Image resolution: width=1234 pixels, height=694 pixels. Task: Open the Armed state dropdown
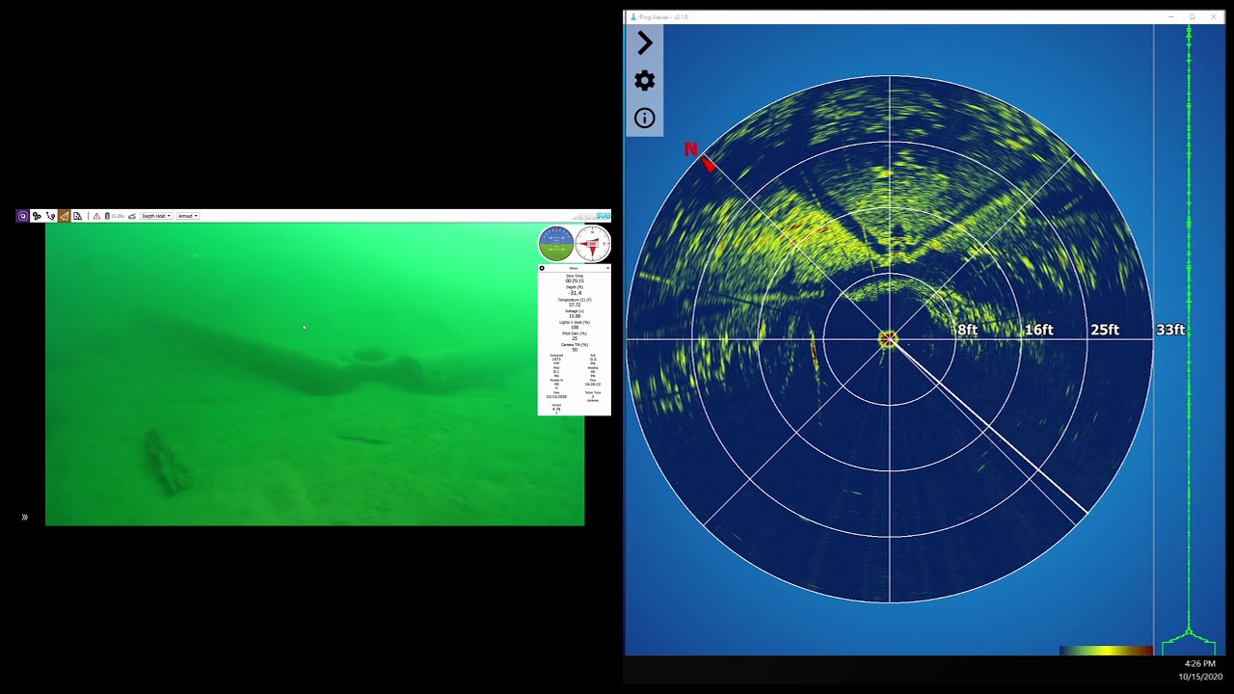pos(188,216)
